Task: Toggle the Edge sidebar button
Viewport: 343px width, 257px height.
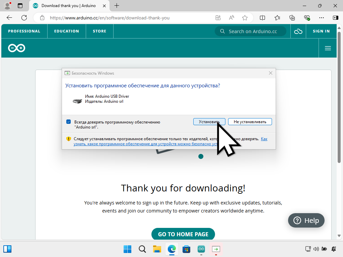Action: click(335, 18)
